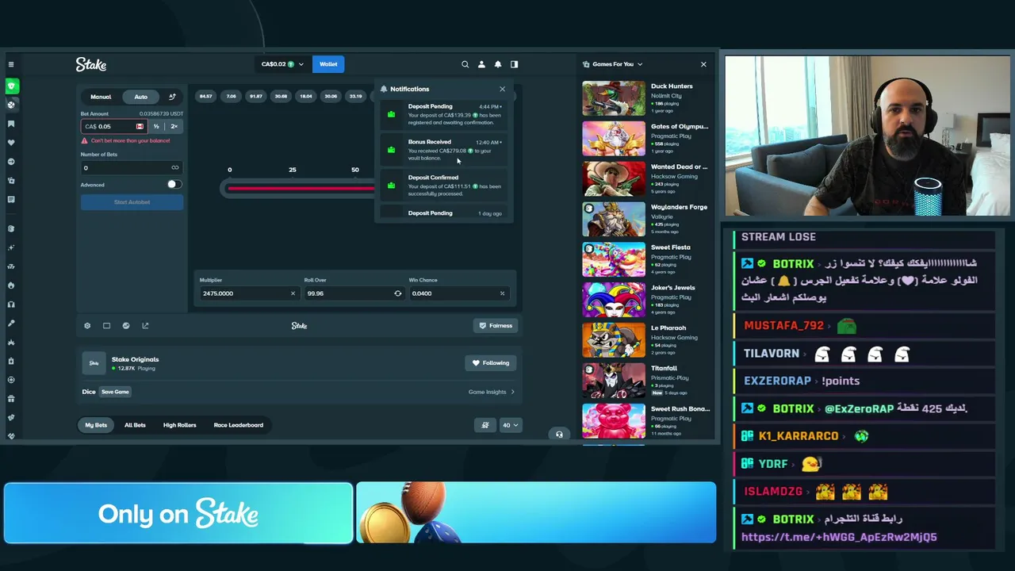The image size is (1015, 571).
Task: Click the Start Autobet button
Action: pos(132,202)
